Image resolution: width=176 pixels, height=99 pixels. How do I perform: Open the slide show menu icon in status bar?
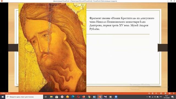coord(153,93)
